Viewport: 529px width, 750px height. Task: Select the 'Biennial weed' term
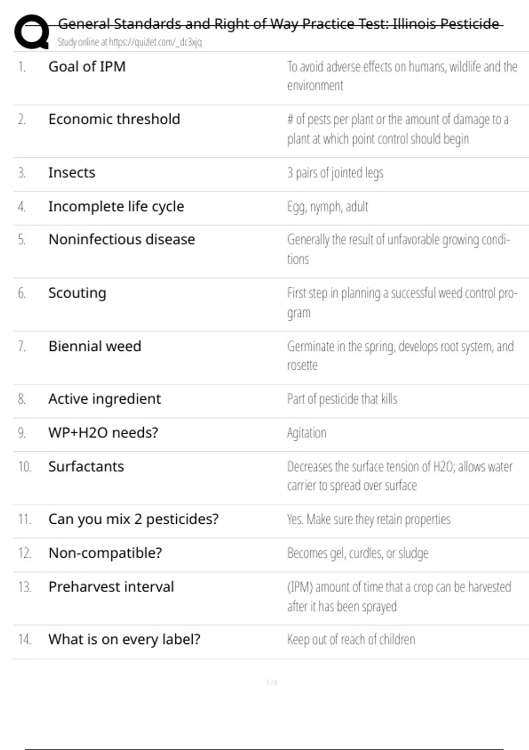click(x=95, y=346)
